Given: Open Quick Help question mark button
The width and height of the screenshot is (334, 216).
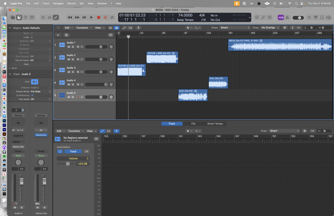Looking at the screenshot, I should (x=25, y=18).
